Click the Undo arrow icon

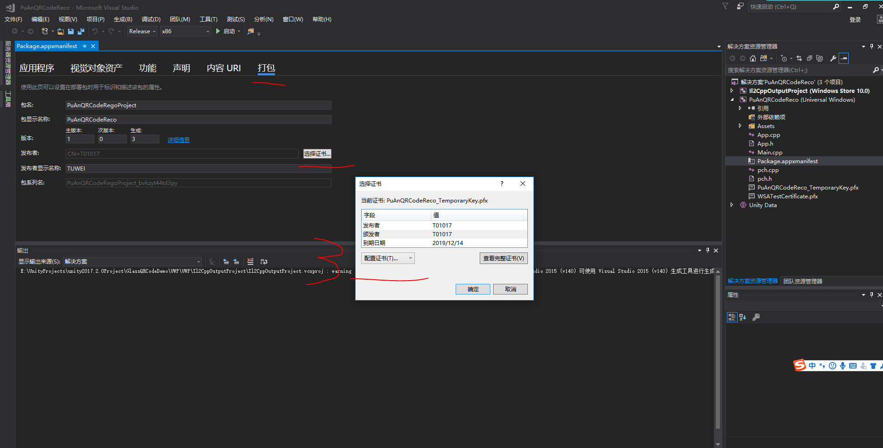tap(95, 31)
